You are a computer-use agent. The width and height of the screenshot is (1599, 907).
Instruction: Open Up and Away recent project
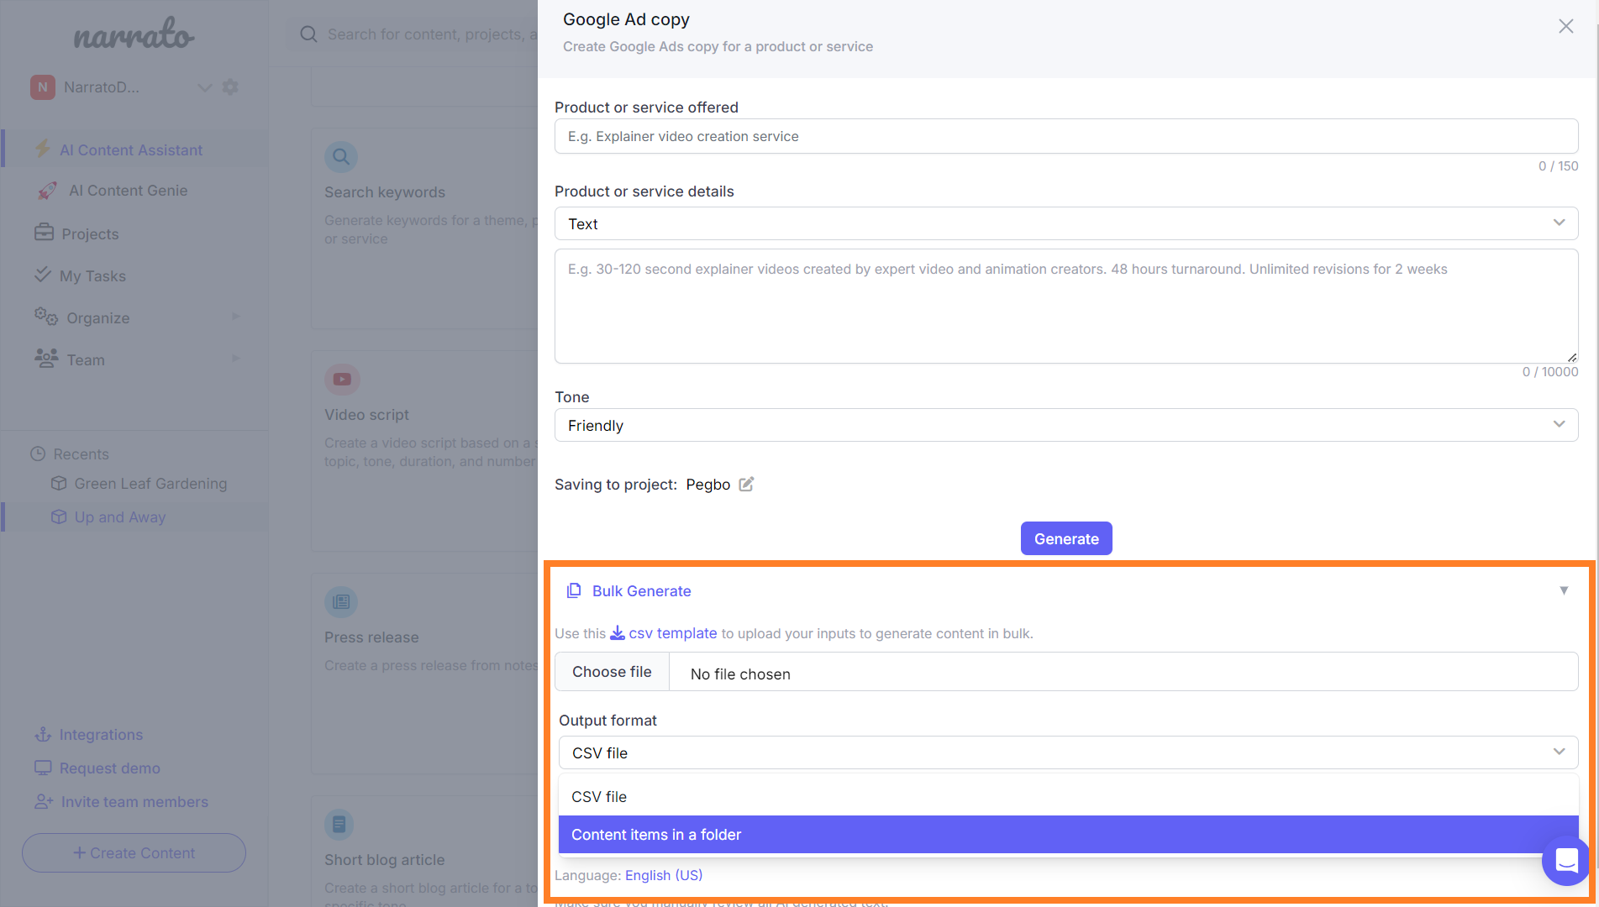coord(120,516)
